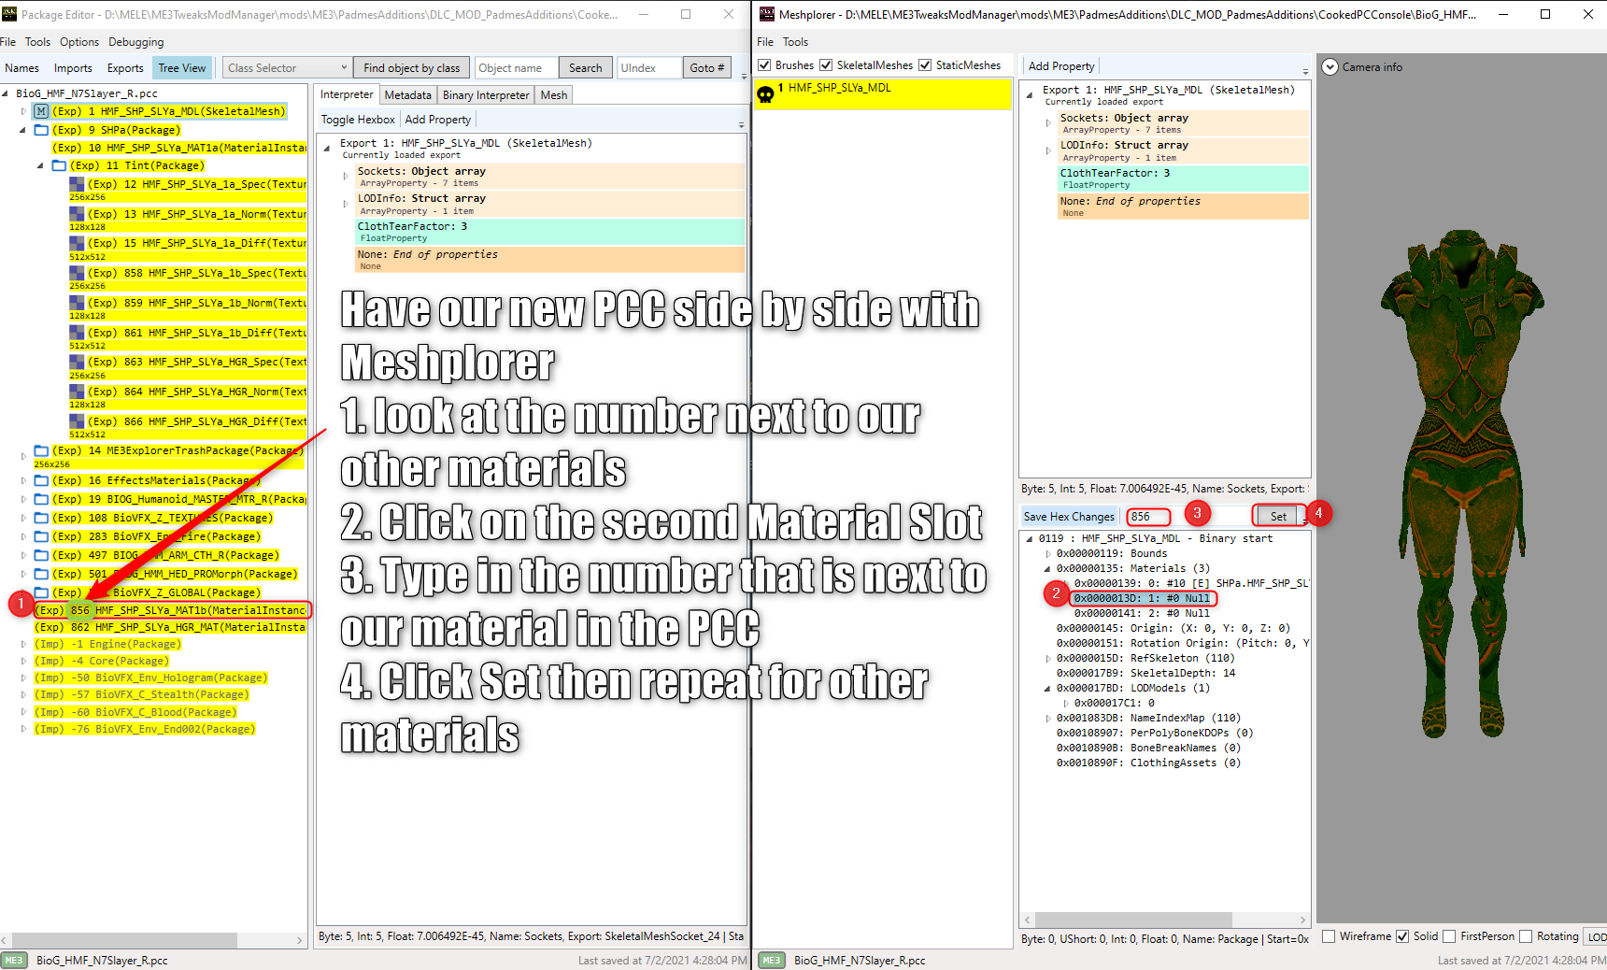This screenshot has height=970, width=1607.
Task: Click folder icon of 501 HMM_HED_PROMorph
Action: pyautogui.click(x=41, y=574)
